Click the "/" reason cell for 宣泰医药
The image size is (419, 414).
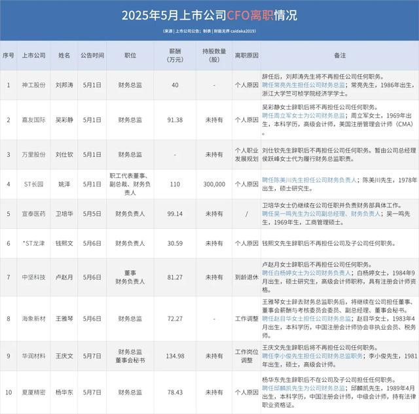click(x=247, y=214)
